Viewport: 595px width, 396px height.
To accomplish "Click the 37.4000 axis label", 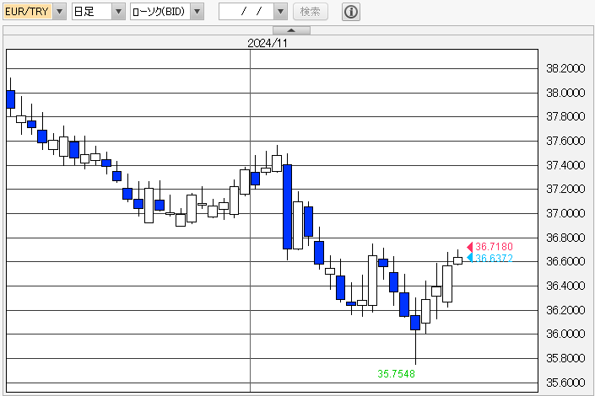I will pos(565,165).
